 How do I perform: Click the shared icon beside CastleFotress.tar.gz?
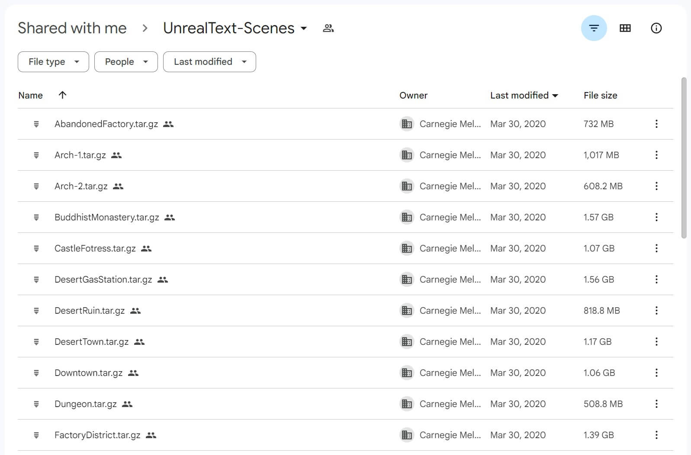pos(146,248)
